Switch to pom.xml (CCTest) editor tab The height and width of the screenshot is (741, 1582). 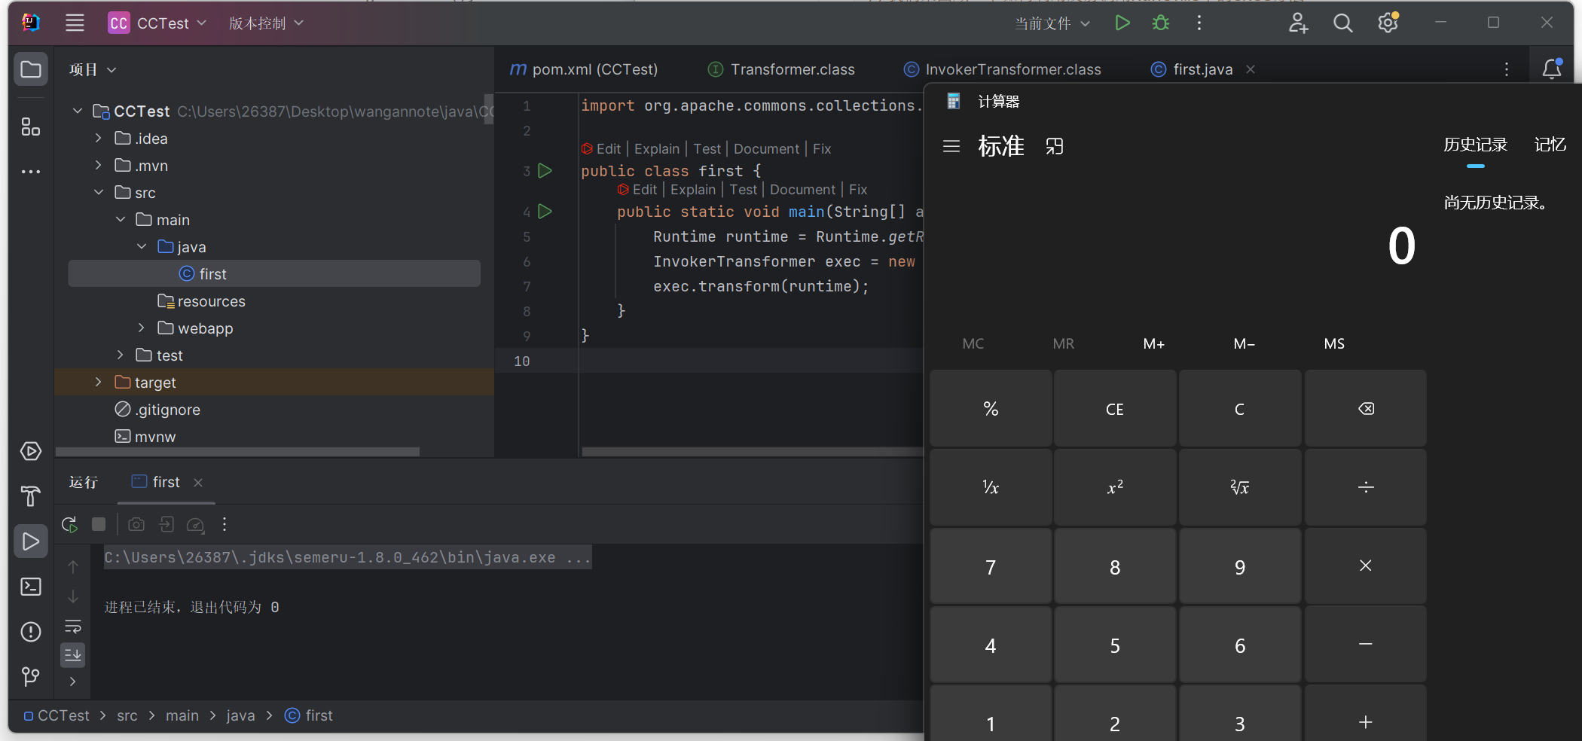pos(584,69)
